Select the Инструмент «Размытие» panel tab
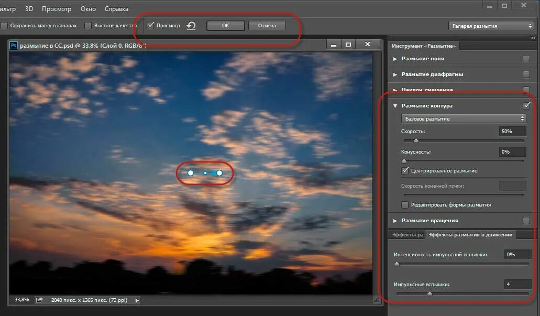The image size is (540, 316). click(x=424, y=46)
